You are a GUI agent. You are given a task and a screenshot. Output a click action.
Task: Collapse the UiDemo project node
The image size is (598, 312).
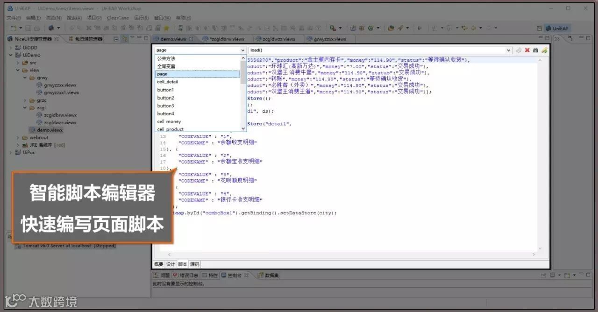tap(11, 55)
